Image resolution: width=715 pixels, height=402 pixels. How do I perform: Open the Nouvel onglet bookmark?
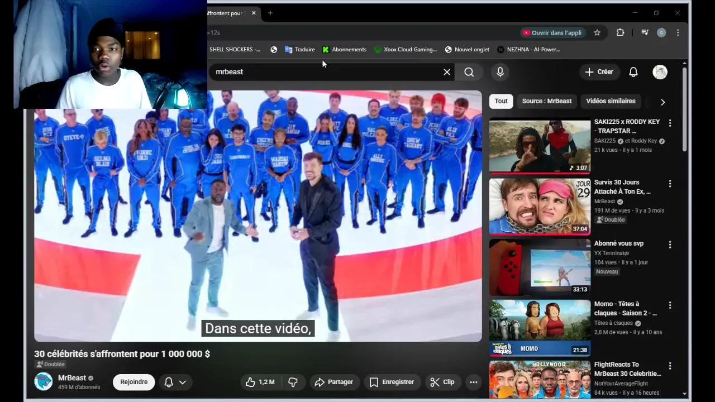point(467,49)
